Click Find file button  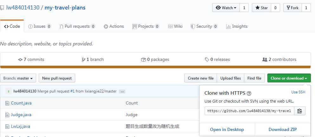pos(254,78)
